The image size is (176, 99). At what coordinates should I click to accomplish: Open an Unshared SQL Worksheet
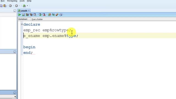pos(50,15)
